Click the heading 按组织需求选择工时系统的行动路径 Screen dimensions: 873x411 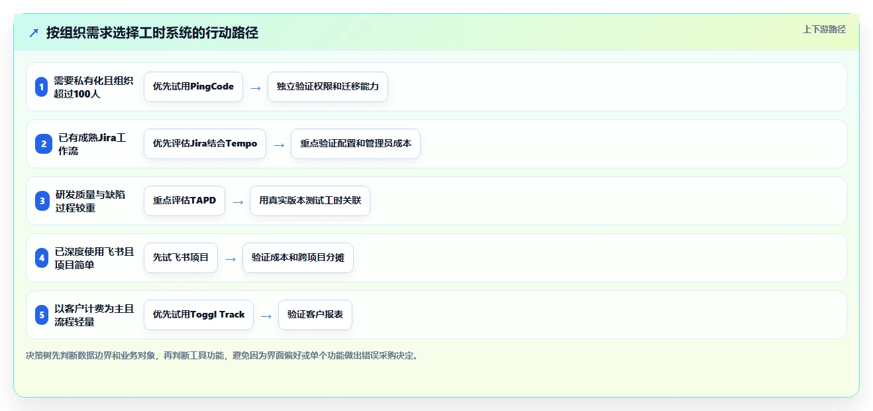point(152,32)
